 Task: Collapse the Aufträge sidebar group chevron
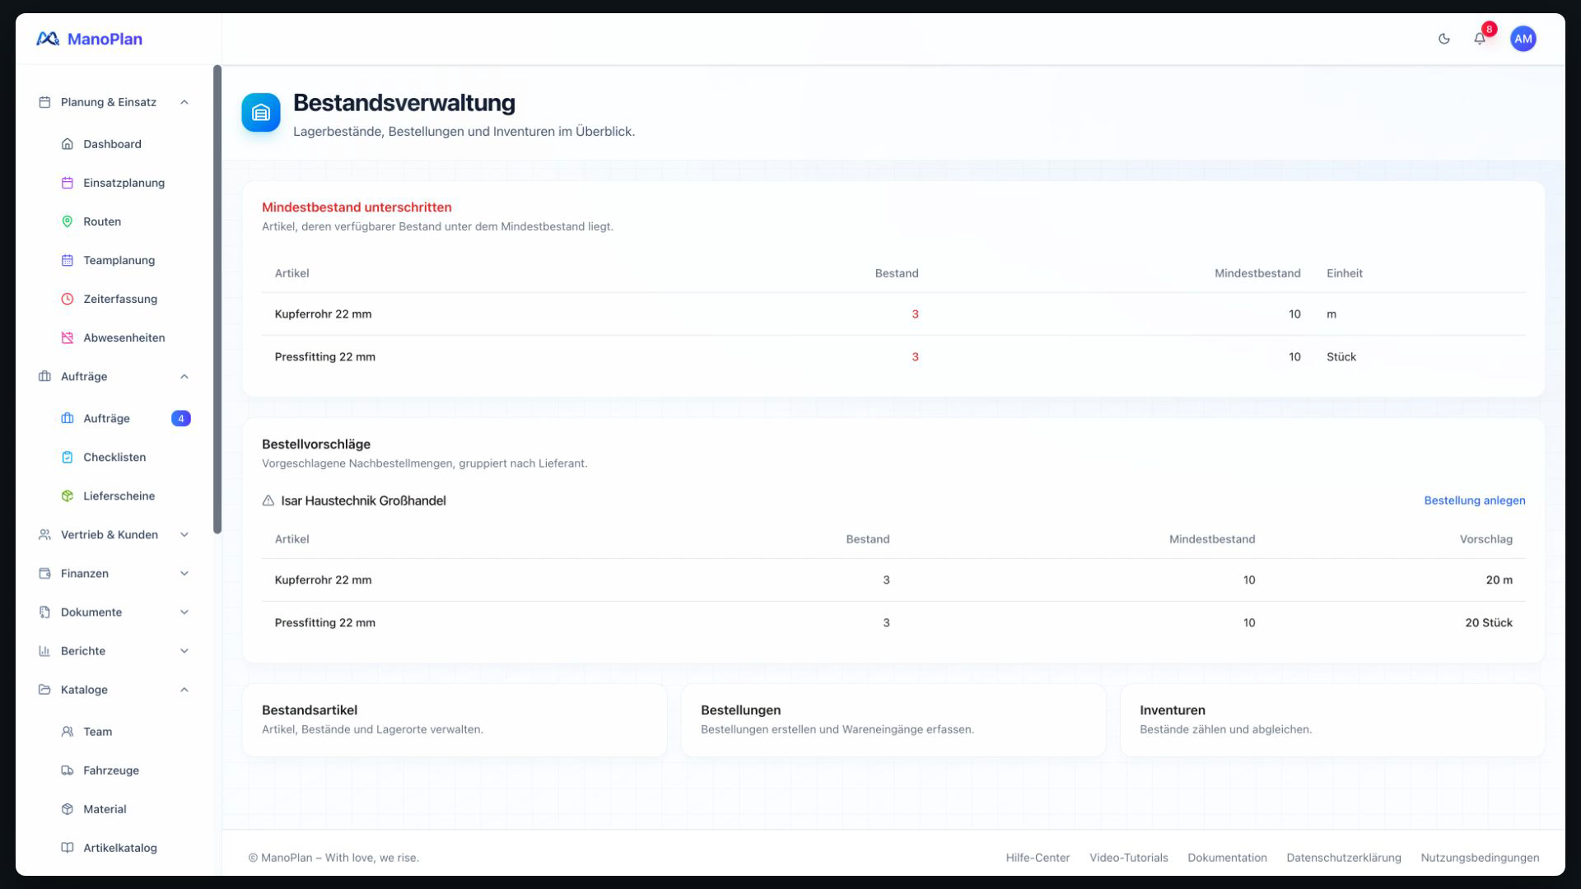tap(184, 376)
